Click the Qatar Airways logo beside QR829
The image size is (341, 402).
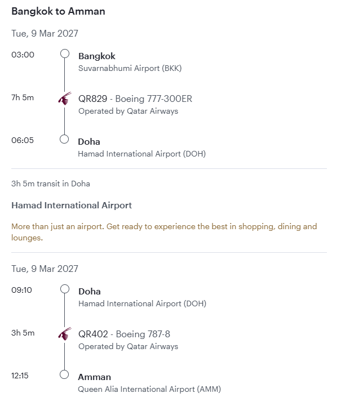[x=65, y=99]
